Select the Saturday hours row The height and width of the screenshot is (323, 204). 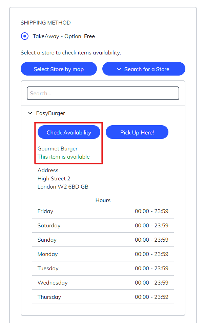click(x=103, y=225)
